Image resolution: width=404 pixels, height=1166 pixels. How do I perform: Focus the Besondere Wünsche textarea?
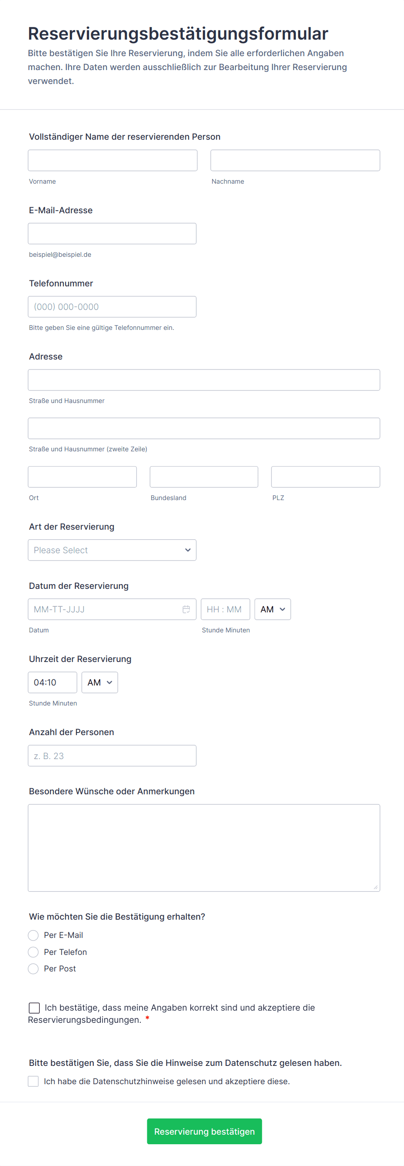coord(204,848)
